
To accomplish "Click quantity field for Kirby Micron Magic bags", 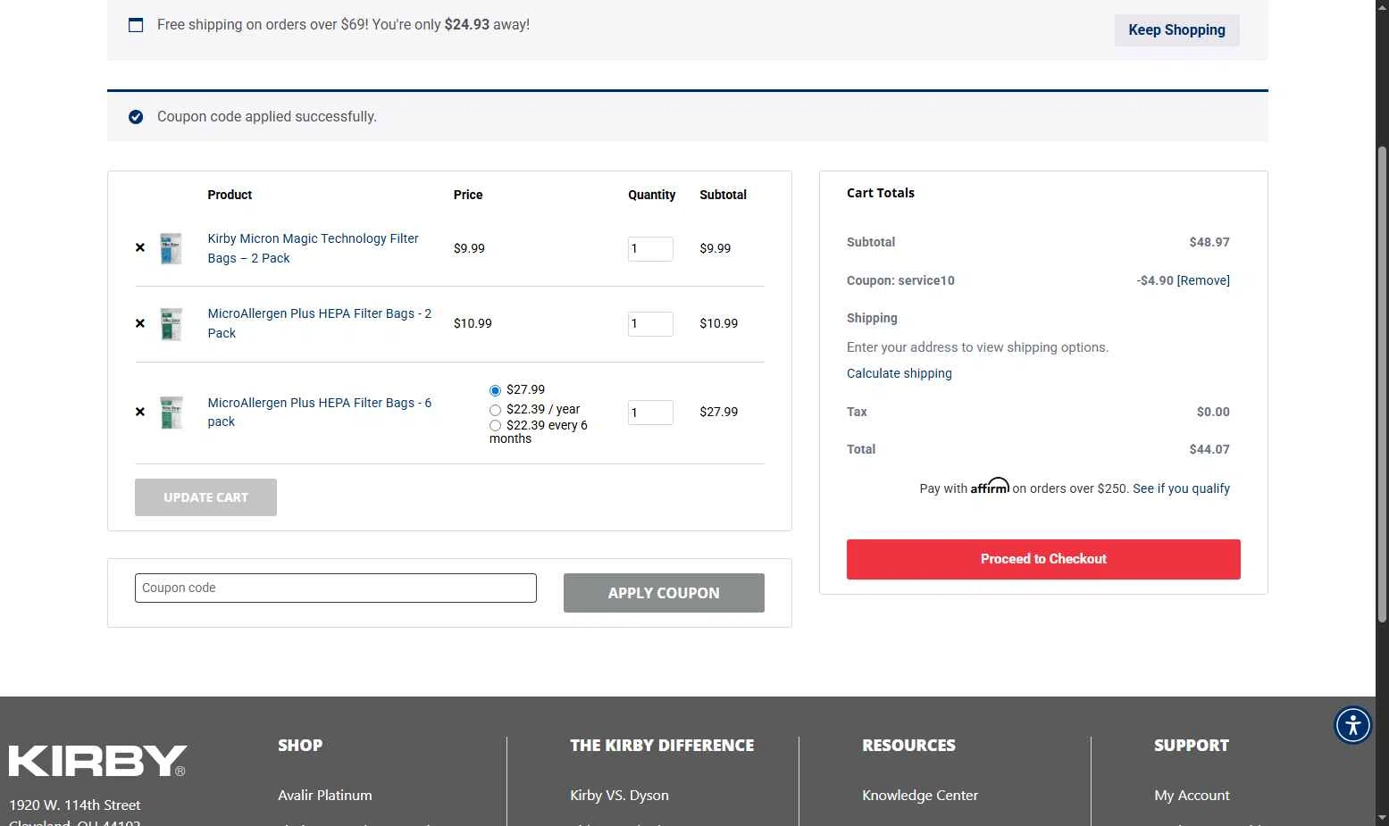I will click(x=650, y=249).
